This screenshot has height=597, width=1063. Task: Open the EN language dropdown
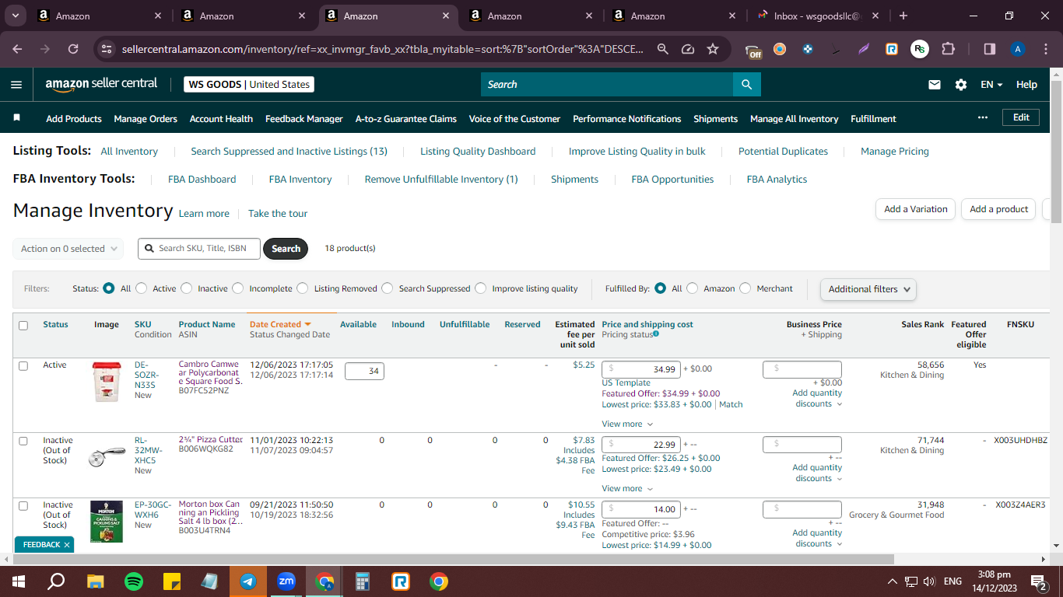click(x=991, y=84)
